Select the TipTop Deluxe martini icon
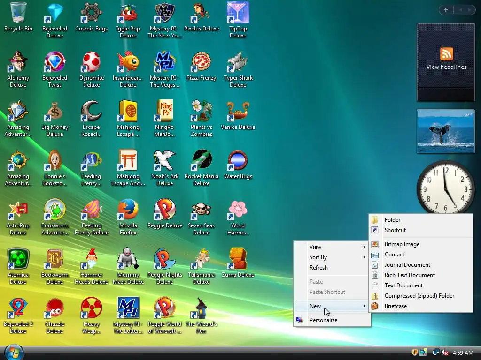 [238, 12]
